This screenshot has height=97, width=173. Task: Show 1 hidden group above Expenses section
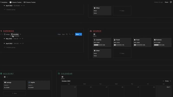[x=10, y=10]
